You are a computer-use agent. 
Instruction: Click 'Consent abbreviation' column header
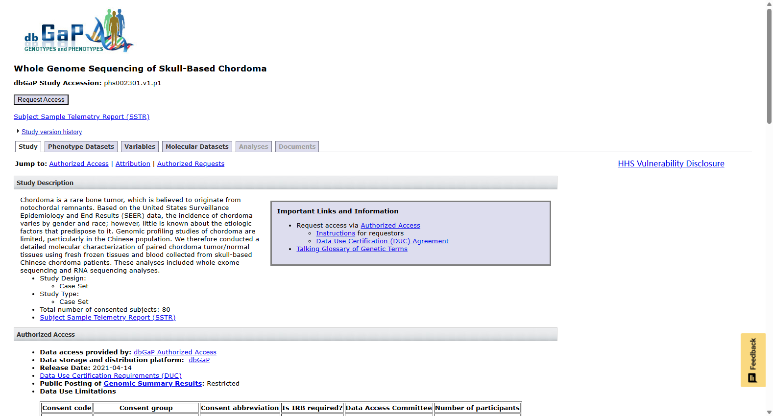point(240,408)
